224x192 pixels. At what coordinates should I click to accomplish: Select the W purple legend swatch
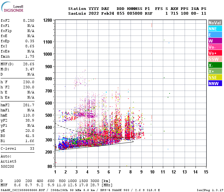[x=215, y=41]
